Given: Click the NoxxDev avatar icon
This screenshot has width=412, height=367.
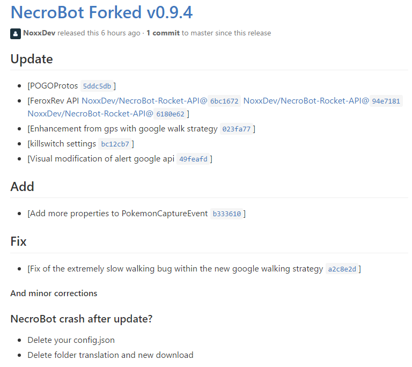Looking at the screenshot, I should [x=16, y=34].
